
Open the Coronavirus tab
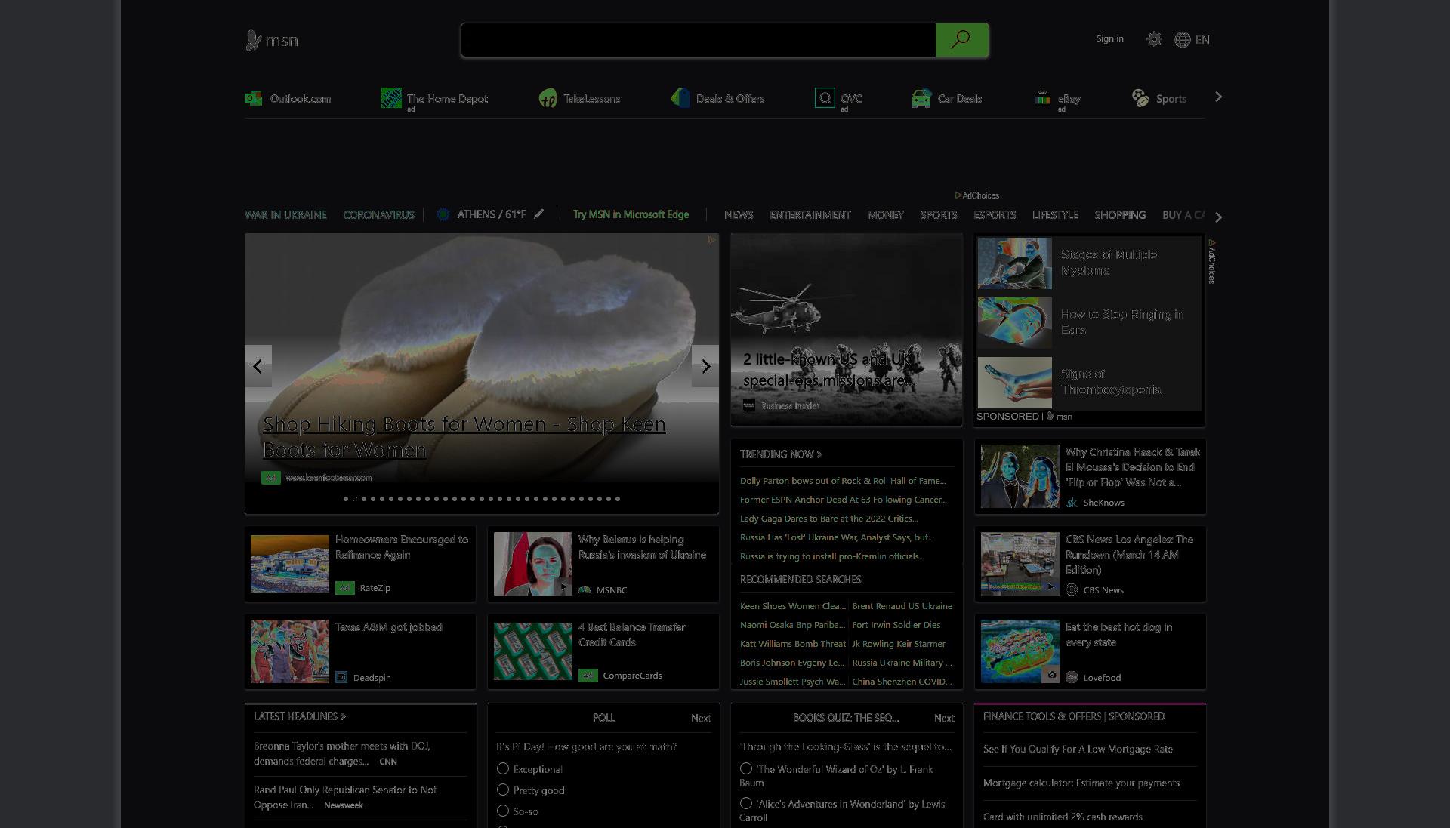click(x=378, y=214)
